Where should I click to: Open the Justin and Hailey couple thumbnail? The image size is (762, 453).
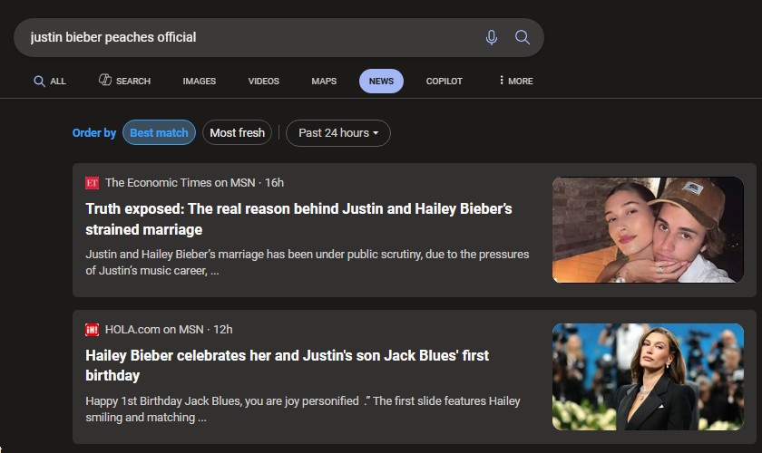pos(648,229)
